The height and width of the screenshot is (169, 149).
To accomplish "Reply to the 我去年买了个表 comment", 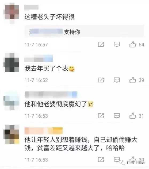I will [117, 80].
